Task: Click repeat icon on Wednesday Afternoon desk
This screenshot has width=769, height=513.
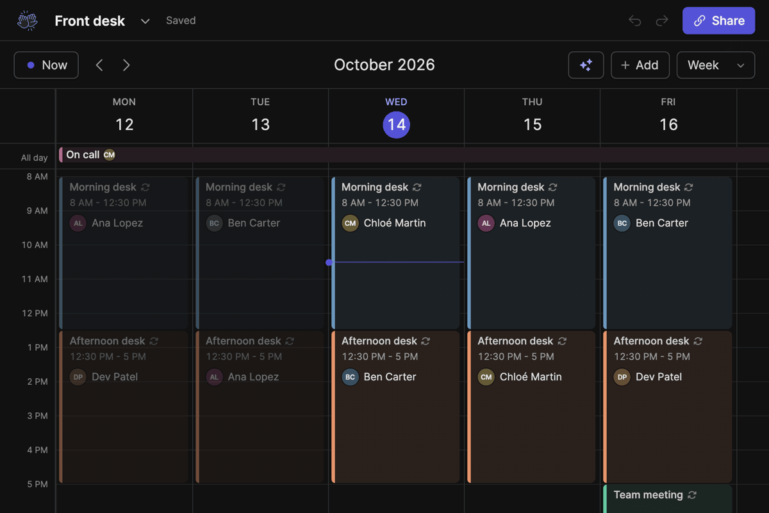Action: 426,341
